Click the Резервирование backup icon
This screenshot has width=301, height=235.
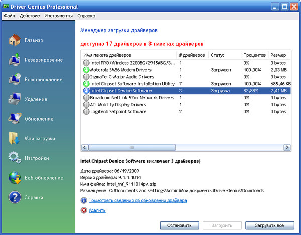coord(15,60)
